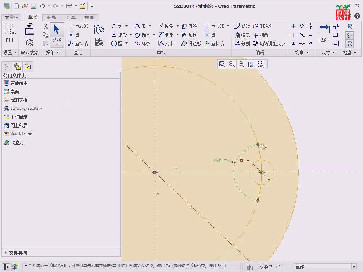Open a file with the folder icon
The height and width of the screenshot is (272, 363).
coord(25,6)
